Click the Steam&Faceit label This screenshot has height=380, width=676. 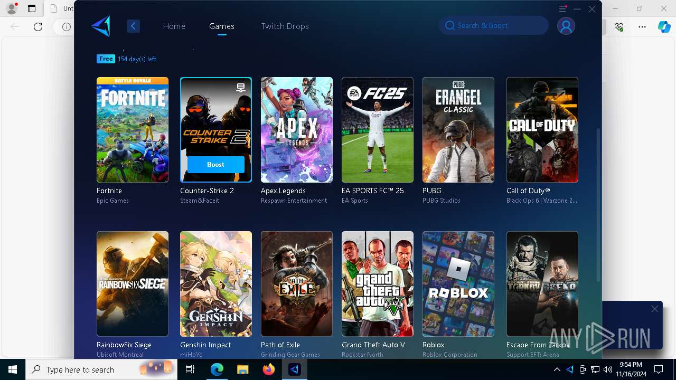pos(200,201)
